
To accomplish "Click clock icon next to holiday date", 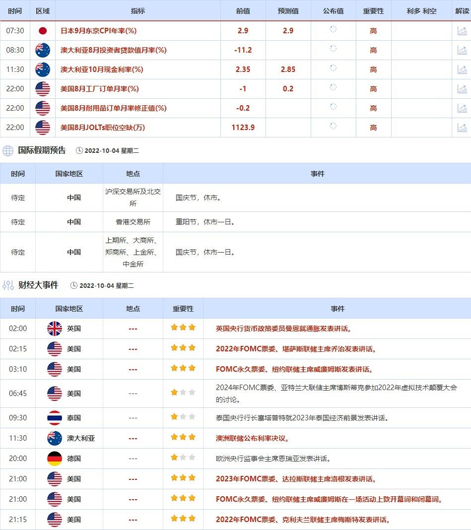I will (x=79, y=150).
